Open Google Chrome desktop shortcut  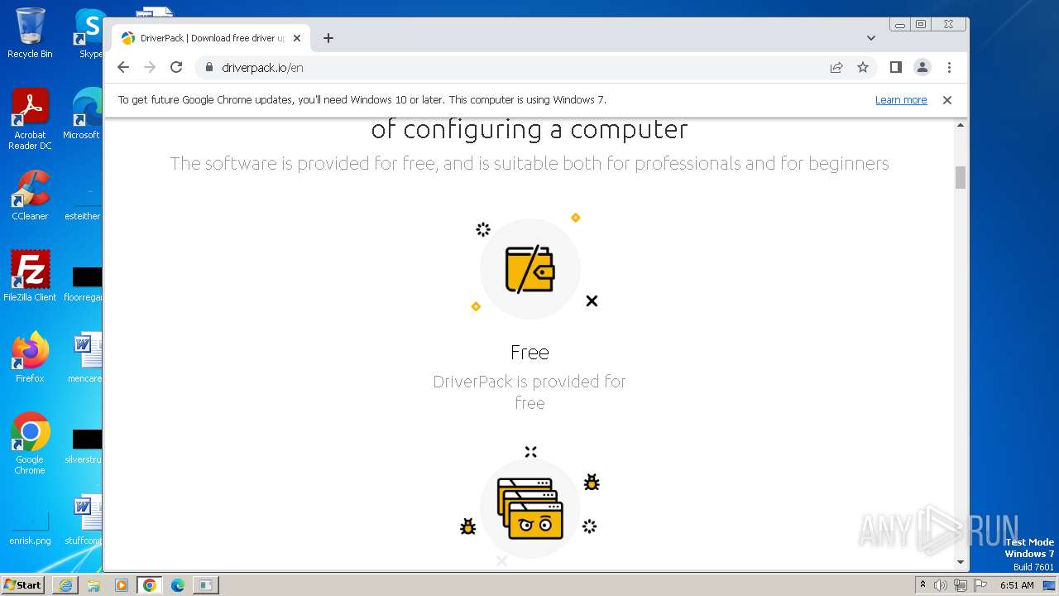point(30,444)
